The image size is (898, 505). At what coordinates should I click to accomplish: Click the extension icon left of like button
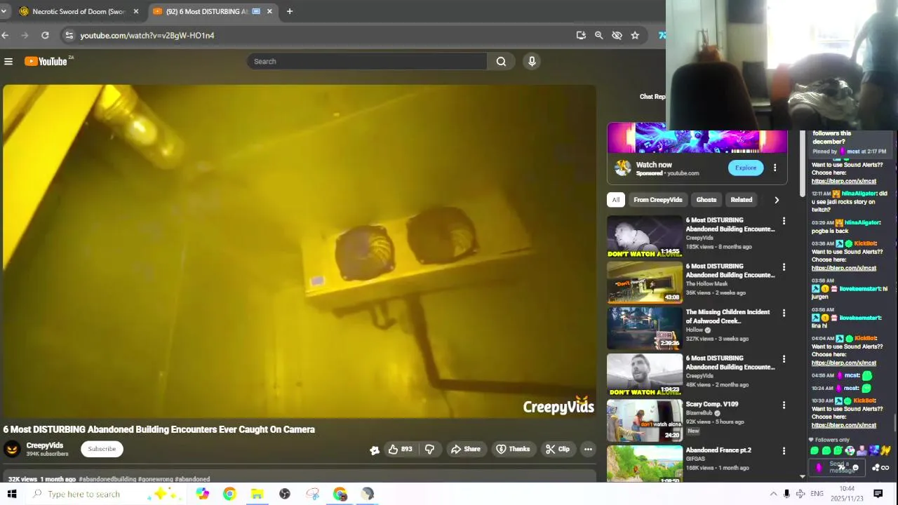[x=375, y=450]
